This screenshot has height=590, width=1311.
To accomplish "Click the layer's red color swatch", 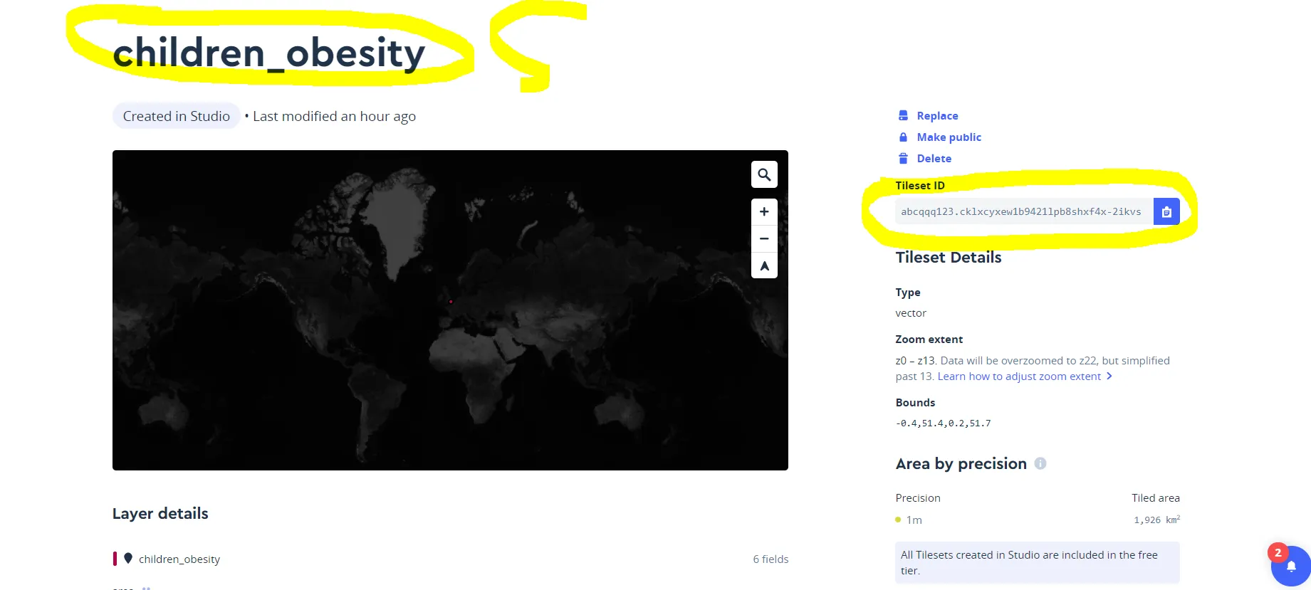I will [115, 559].
